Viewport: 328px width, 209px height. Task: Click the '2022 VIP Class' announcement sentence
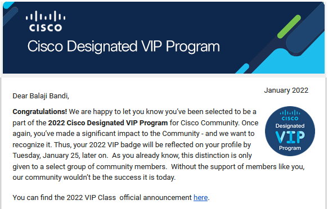pos(111,198)
